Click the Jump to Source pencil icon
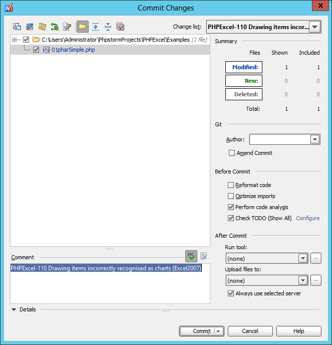 click(67, 27)
